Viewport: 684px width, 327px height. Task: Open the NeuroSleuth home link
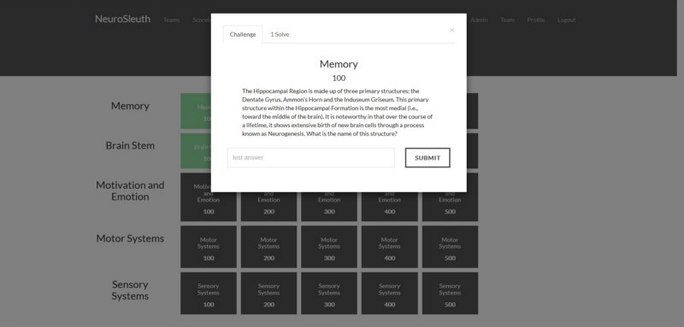coord(122,19)
